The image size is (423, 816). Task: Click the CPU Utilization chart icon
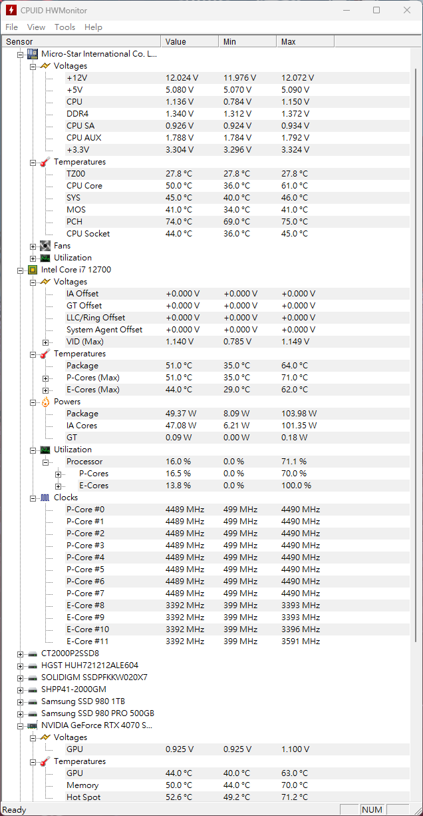coord(45,450)
